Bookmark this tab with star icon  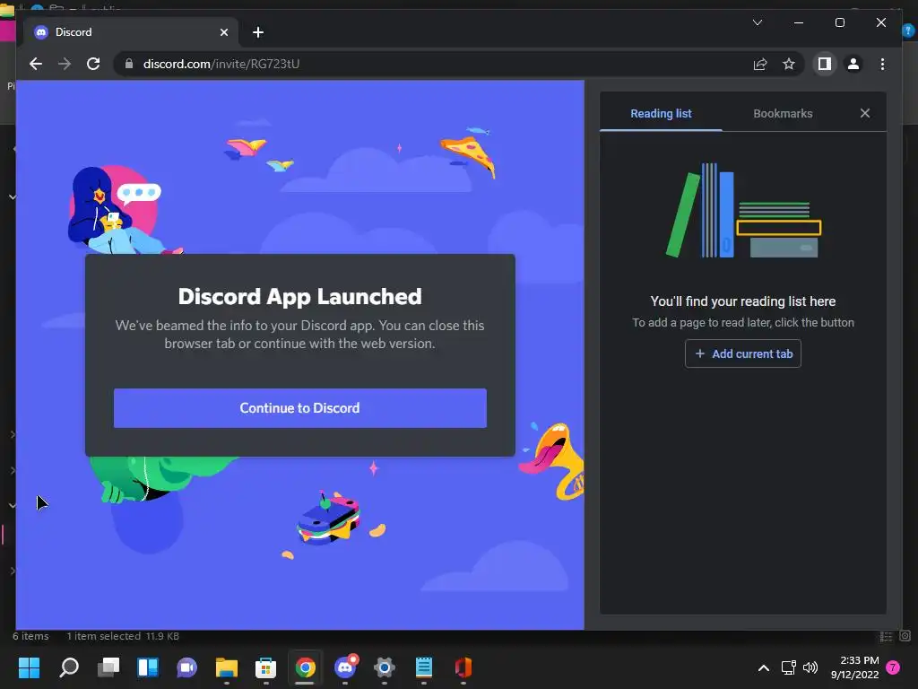(x=789, y=64)
